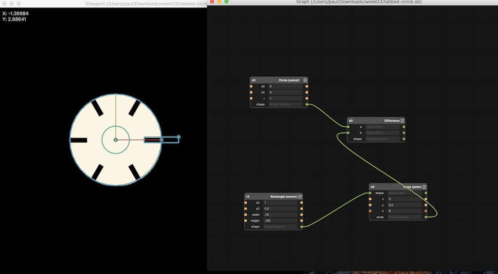Edit the r0 width field showing .75

[x=281, y=215]
